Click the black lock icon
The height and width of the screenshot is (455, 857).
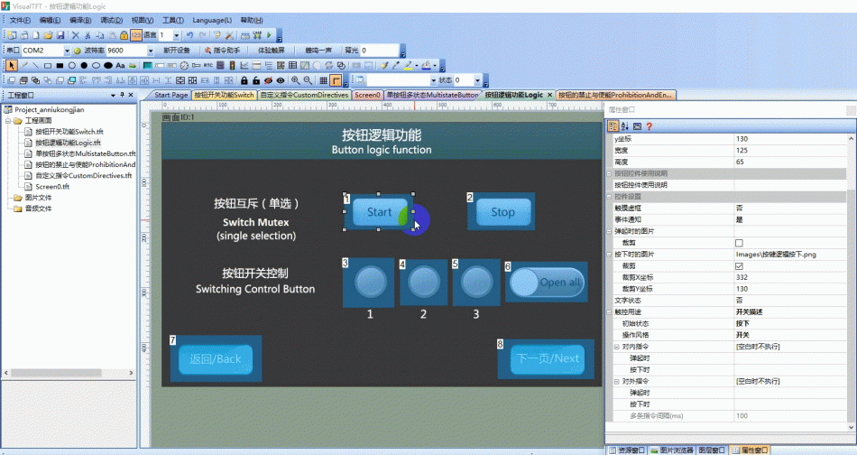244,80
